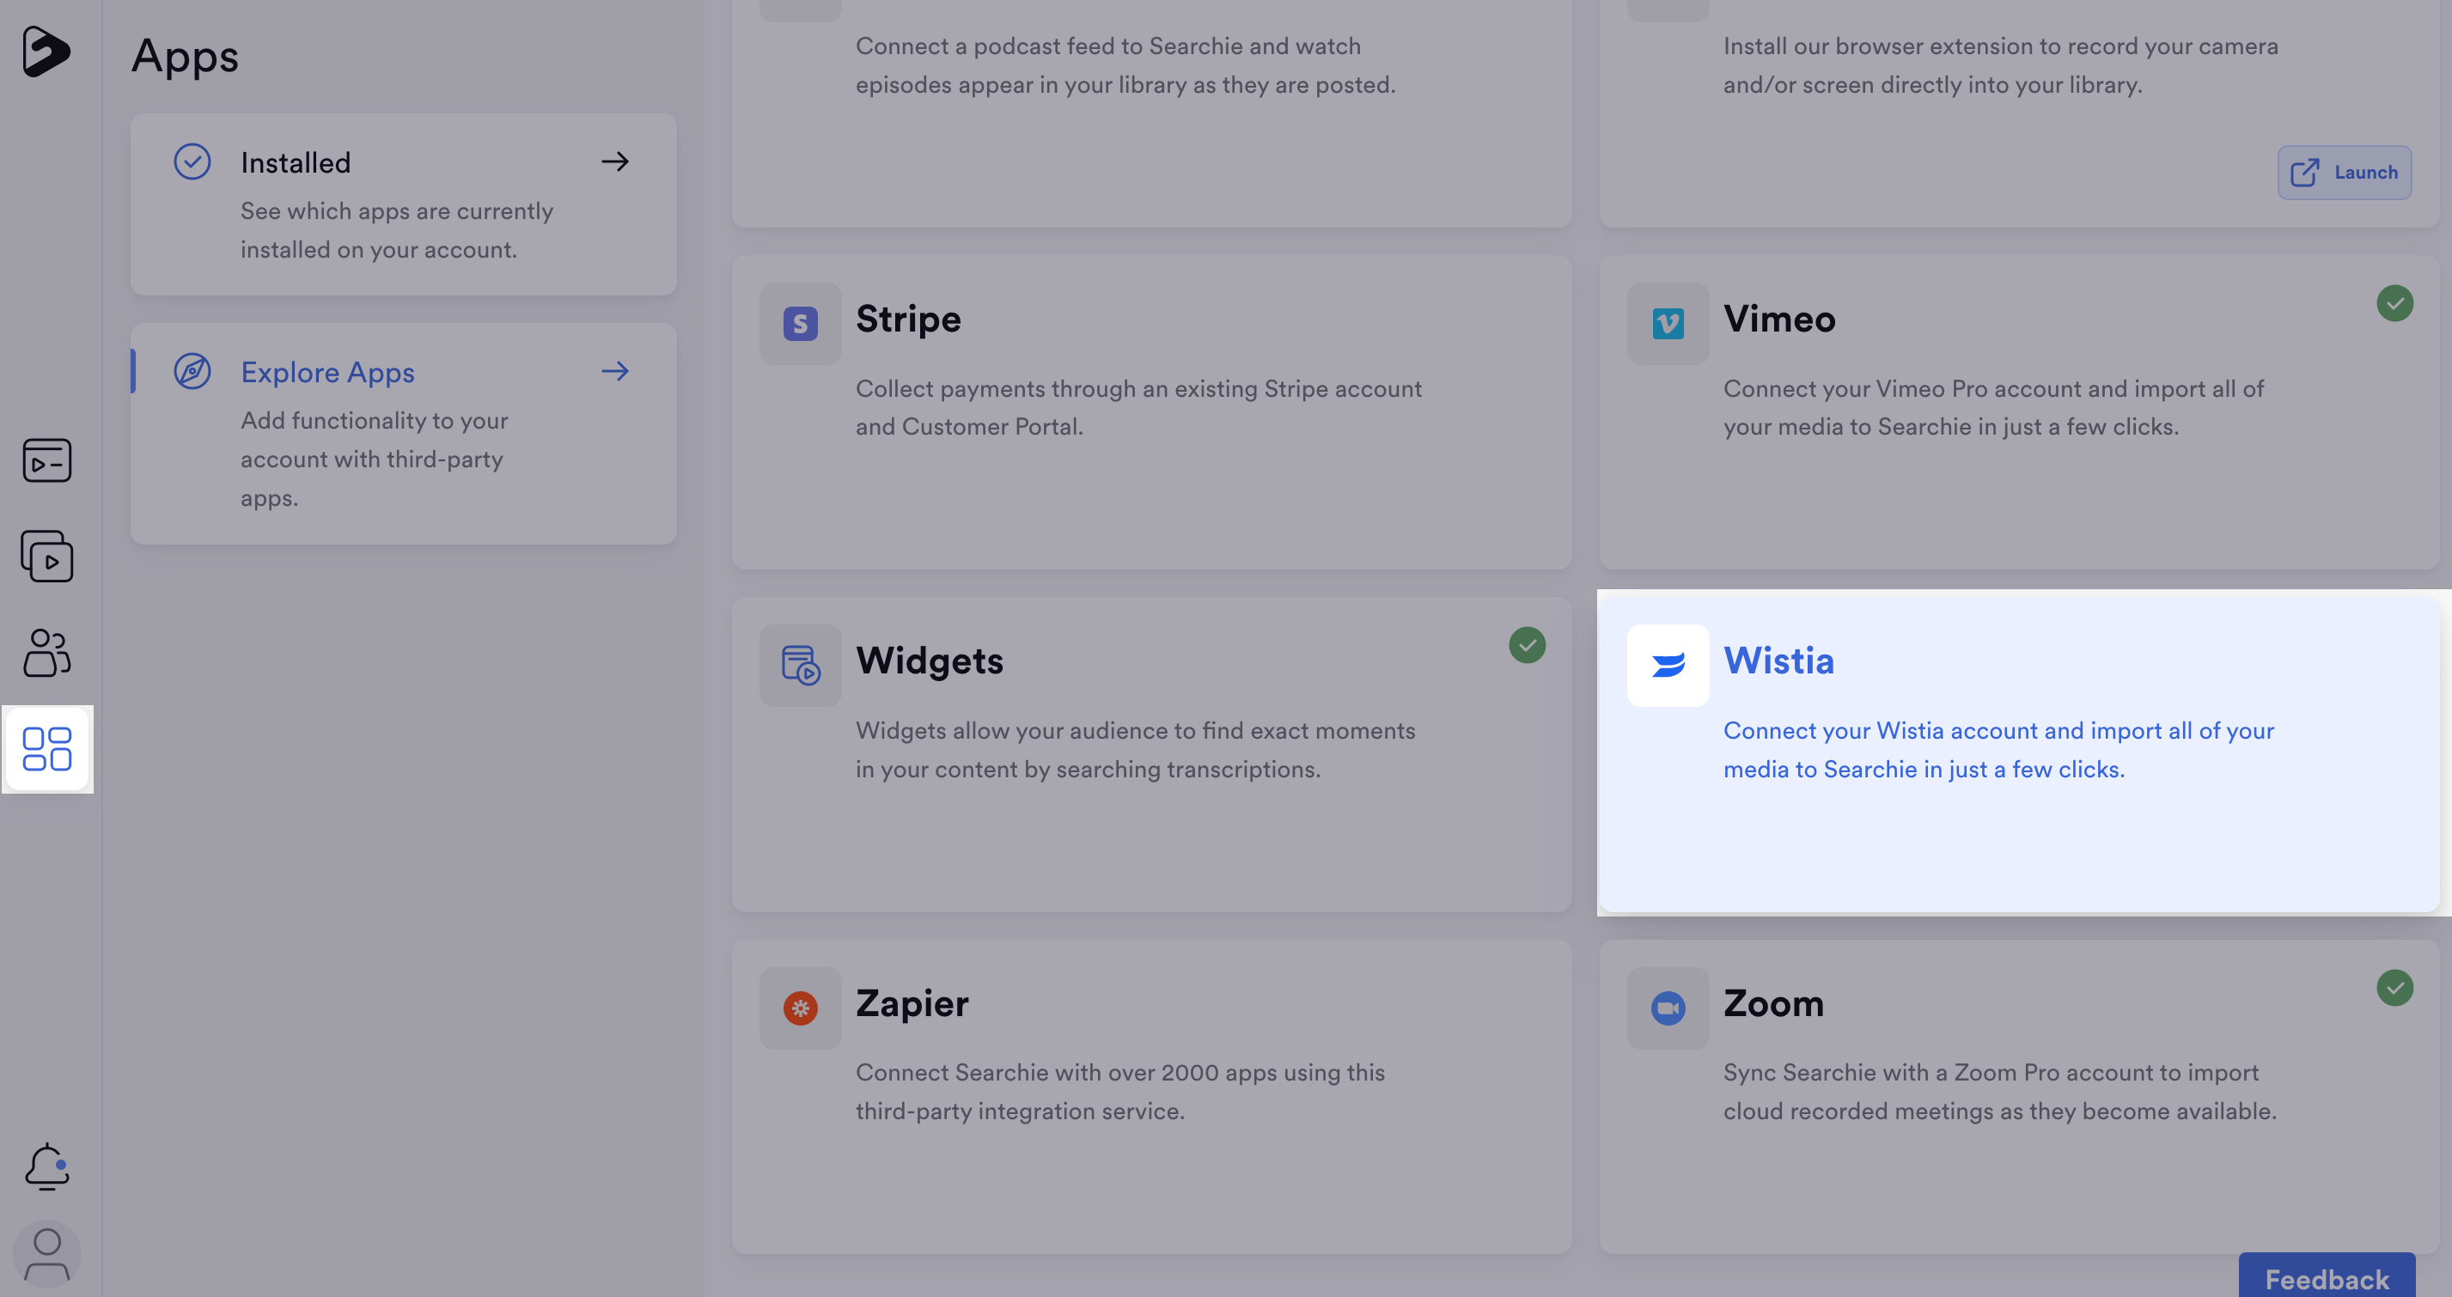The height and width of the screenshot is (1297, 2452).
Task: Click the Widgets installed checkmark
Action: pos(1527,645)
